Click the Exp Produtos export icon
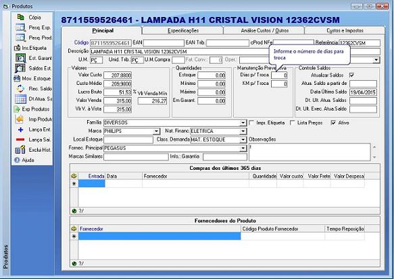Screen dimensions: 394x279 [x=17, y=109]
